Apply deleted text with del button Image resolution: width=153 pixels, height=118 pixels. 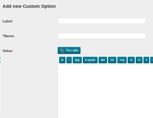point(103,60)
